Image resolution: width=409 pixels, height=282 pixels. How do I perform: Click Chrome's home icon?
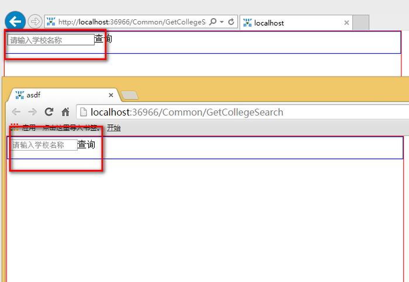(65, 112)
